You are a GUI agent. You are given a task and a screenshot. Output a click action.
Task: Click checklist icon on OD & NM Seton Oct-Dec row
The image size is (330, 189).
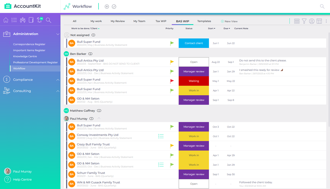(161, 165)
